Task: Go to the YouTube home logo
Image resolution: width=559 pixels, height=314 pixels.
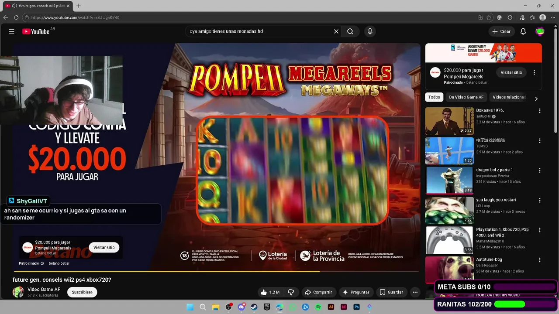Action: (x=36, y=31)
